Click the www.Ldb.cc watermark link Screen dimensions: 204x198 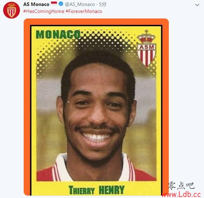pyautogui.click(x=181, y=195)
